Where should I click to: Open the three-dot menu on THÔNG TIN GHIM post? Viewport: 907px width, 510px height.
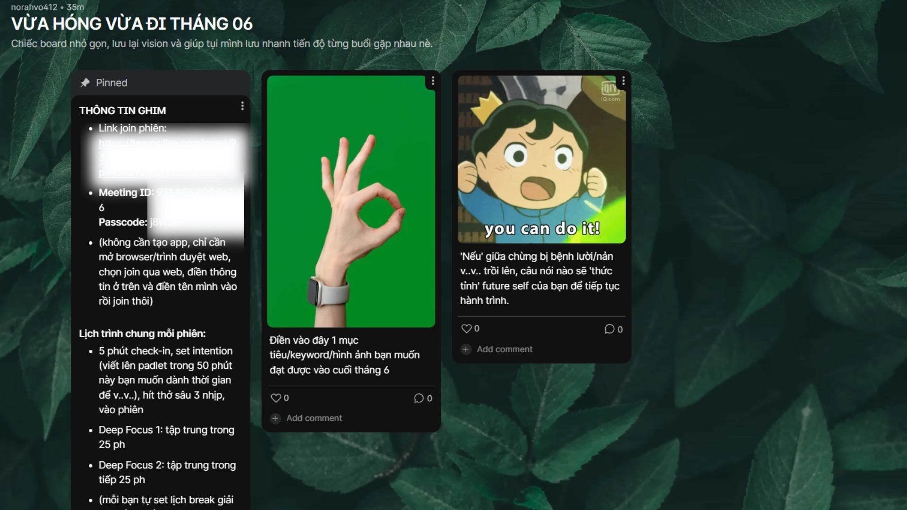tap(242, 106)
